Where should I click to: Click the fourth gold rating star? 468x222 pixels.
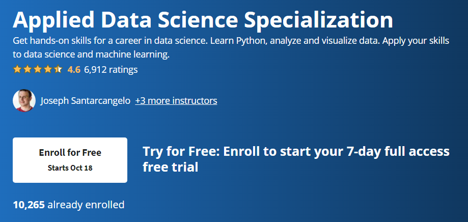48,70
